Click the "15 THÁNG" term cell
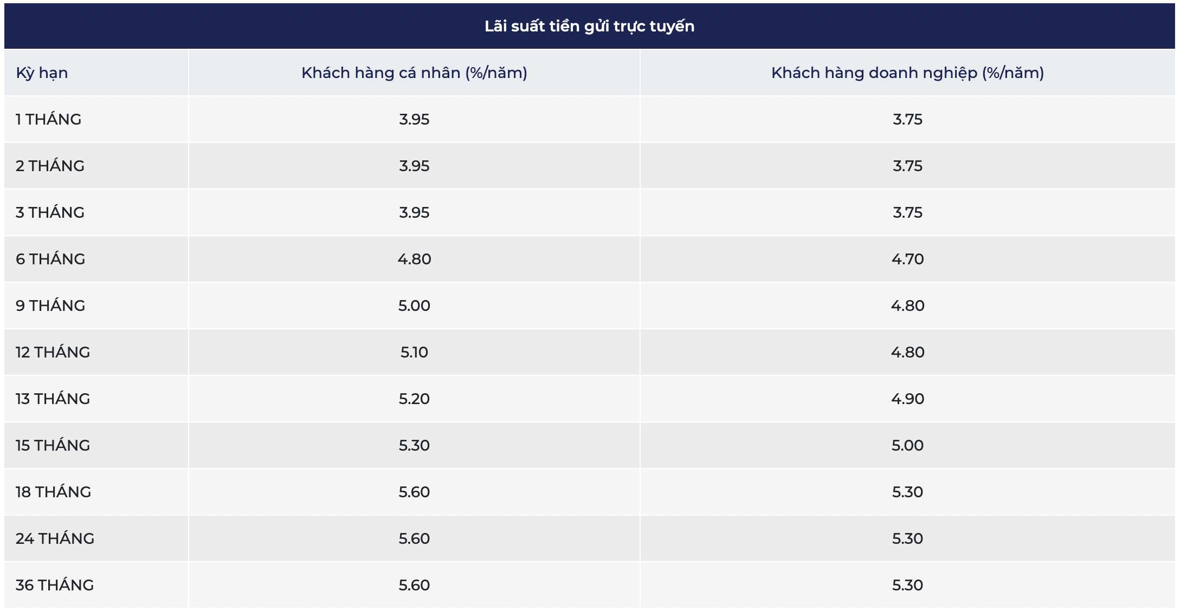 (x=53, y=445)
